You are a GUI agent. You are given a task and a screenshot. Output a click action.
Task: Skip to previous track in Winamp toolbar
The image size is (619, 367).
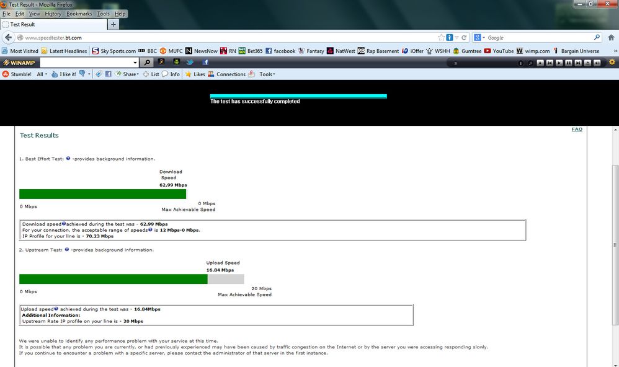coord(550,63)
